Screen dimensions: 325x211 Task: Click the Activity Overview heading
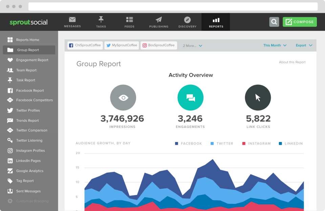tap(191, 75)
